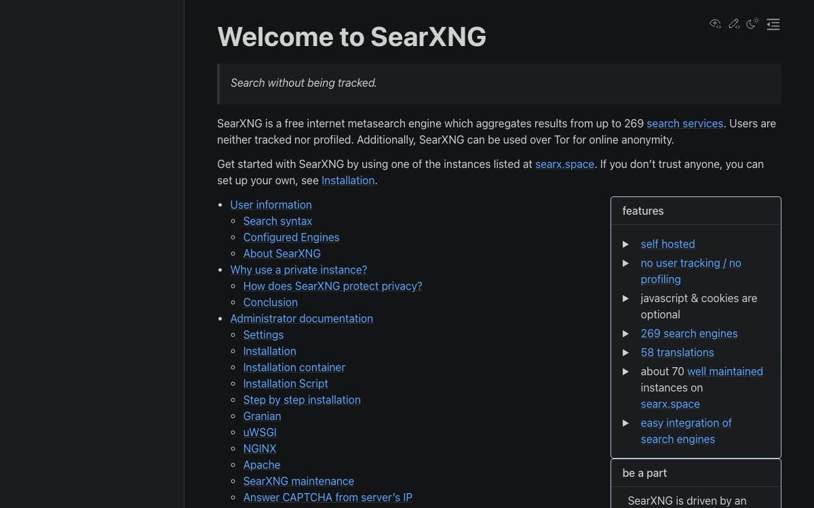This screenshot has width=814, height=508.
Task: Open SearXNG maintenance page
Action: (298, 481)
